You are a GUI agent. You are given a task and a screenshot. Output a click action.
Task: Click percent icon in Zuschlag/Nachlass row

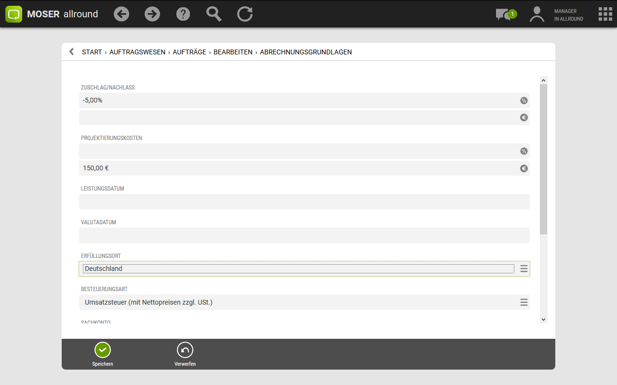[524, 101]
